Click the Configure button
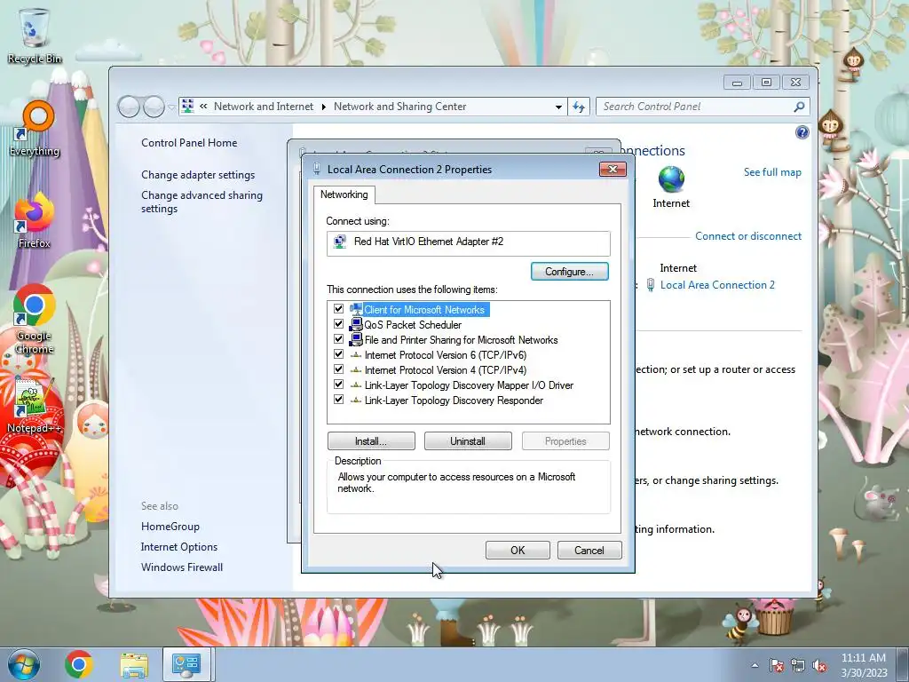This screenshot has width=909, height=682. click(569, 272)
